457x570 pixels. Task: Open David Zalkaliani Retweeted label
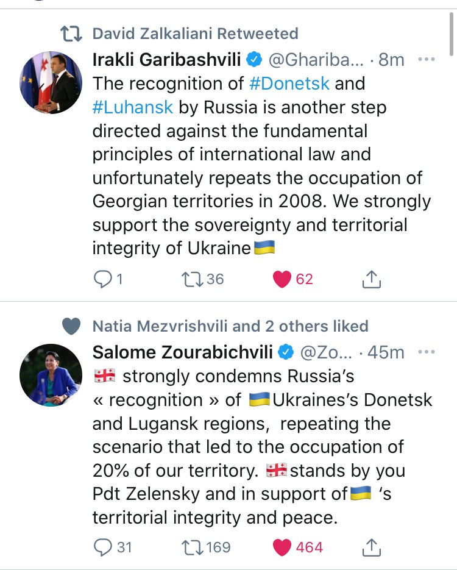pos(195,34)
